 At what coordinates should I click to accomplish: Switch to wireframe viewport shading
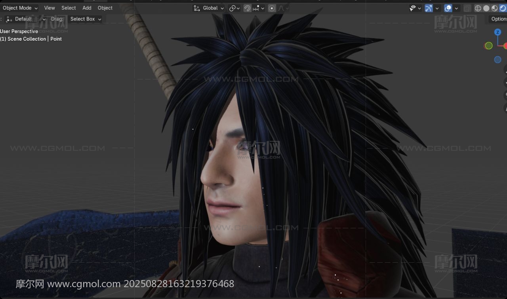478,8
